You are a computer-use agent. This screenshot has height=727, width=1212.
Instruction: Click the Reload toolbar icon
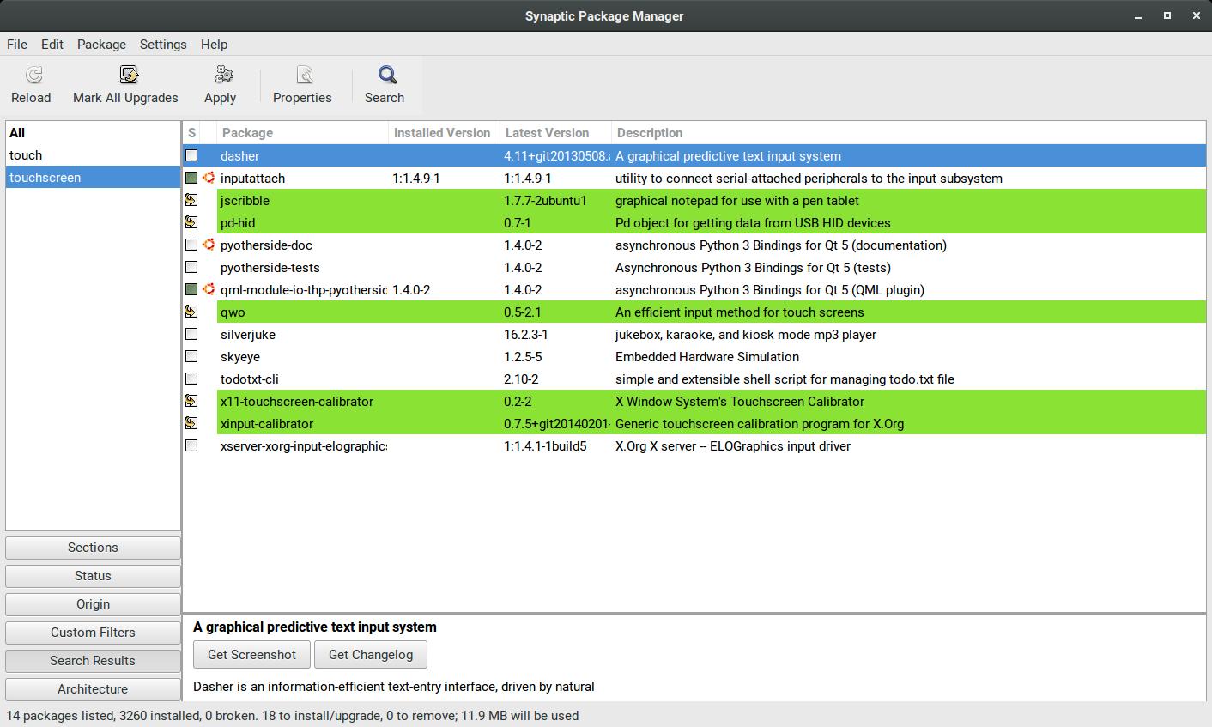(33, 76)
